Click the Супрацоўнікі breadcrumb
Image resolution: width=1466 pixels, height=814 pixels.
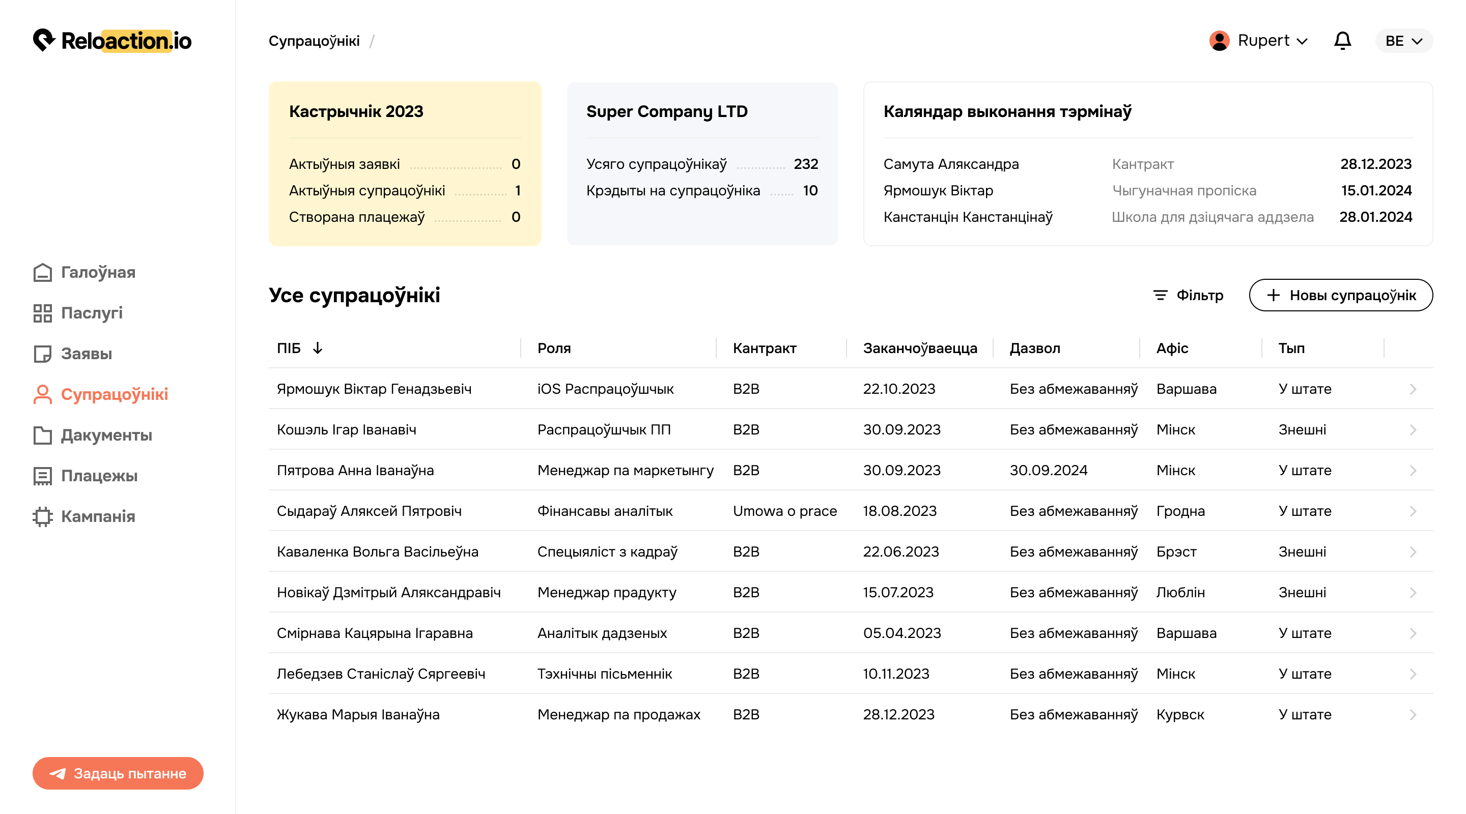pyautogui.click(x=314, y=41)
